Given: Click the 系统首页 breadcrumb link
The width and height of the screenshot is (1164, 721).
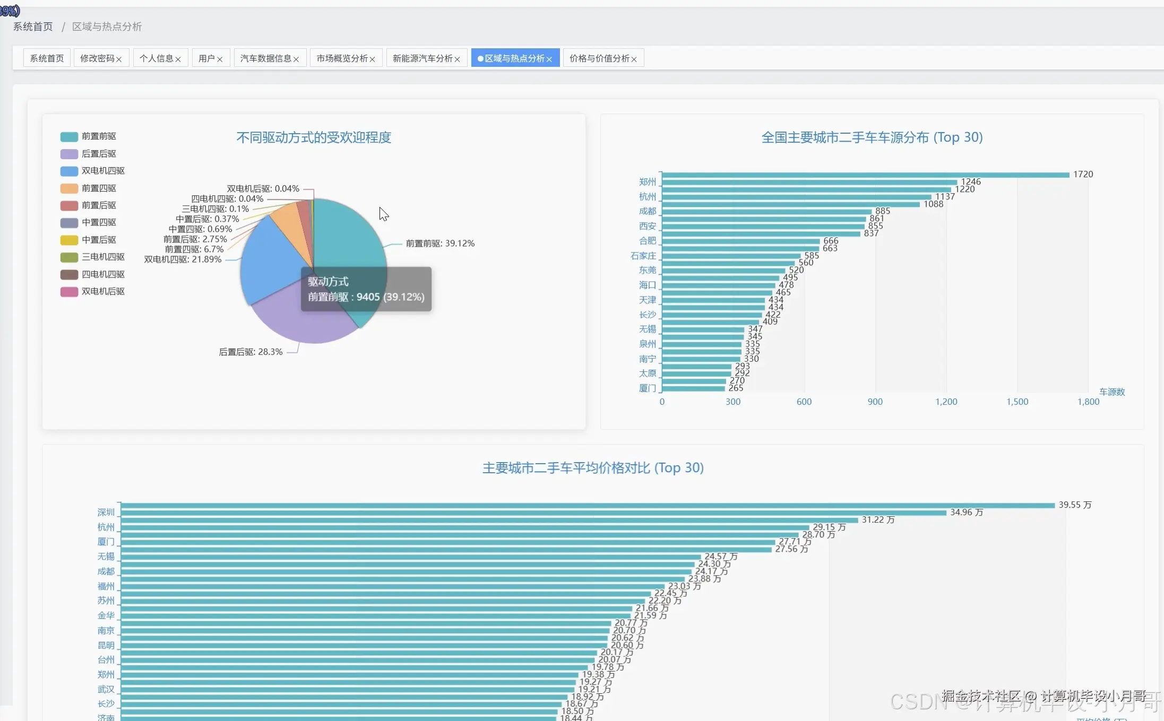Looking at the screenshot, I should 33,27.
